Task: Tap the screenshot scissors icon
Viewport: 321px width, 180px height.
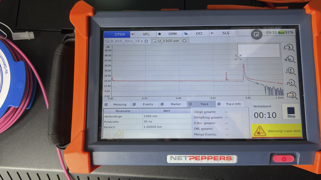Action: [256, 34]
